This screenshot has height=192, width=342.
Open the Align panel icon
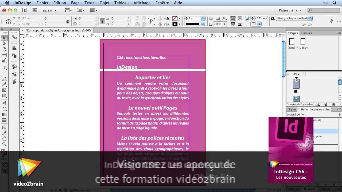tap(14, 48)
